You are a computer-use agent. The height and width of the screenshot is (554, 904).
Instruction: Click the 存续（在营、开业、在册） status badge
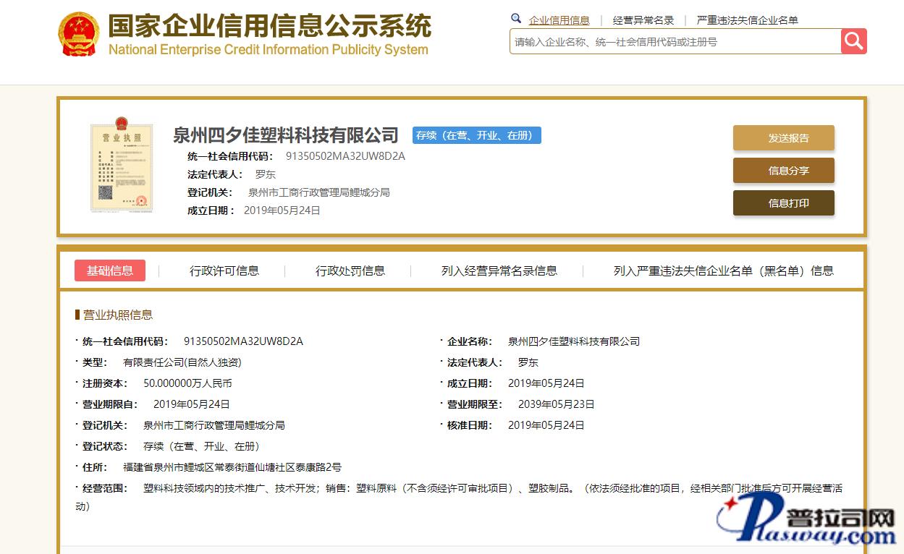pyautogui.click(x=476, y=135)
